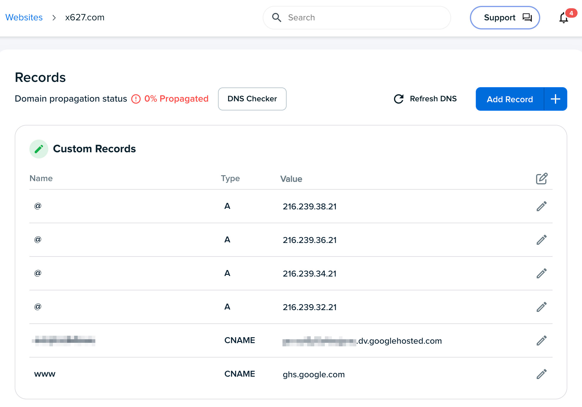Edit the www CNAME record pencil
The image size is (582, 407).
(541, 374)
